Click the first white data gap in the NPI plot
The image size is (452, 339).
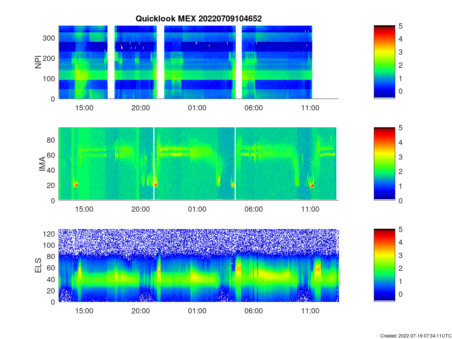point(111,62)
